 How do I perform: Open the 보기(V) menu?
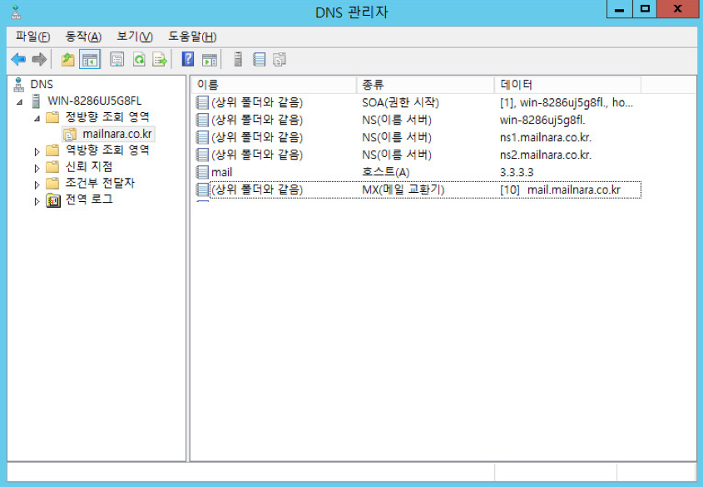(x=135, y=37)
